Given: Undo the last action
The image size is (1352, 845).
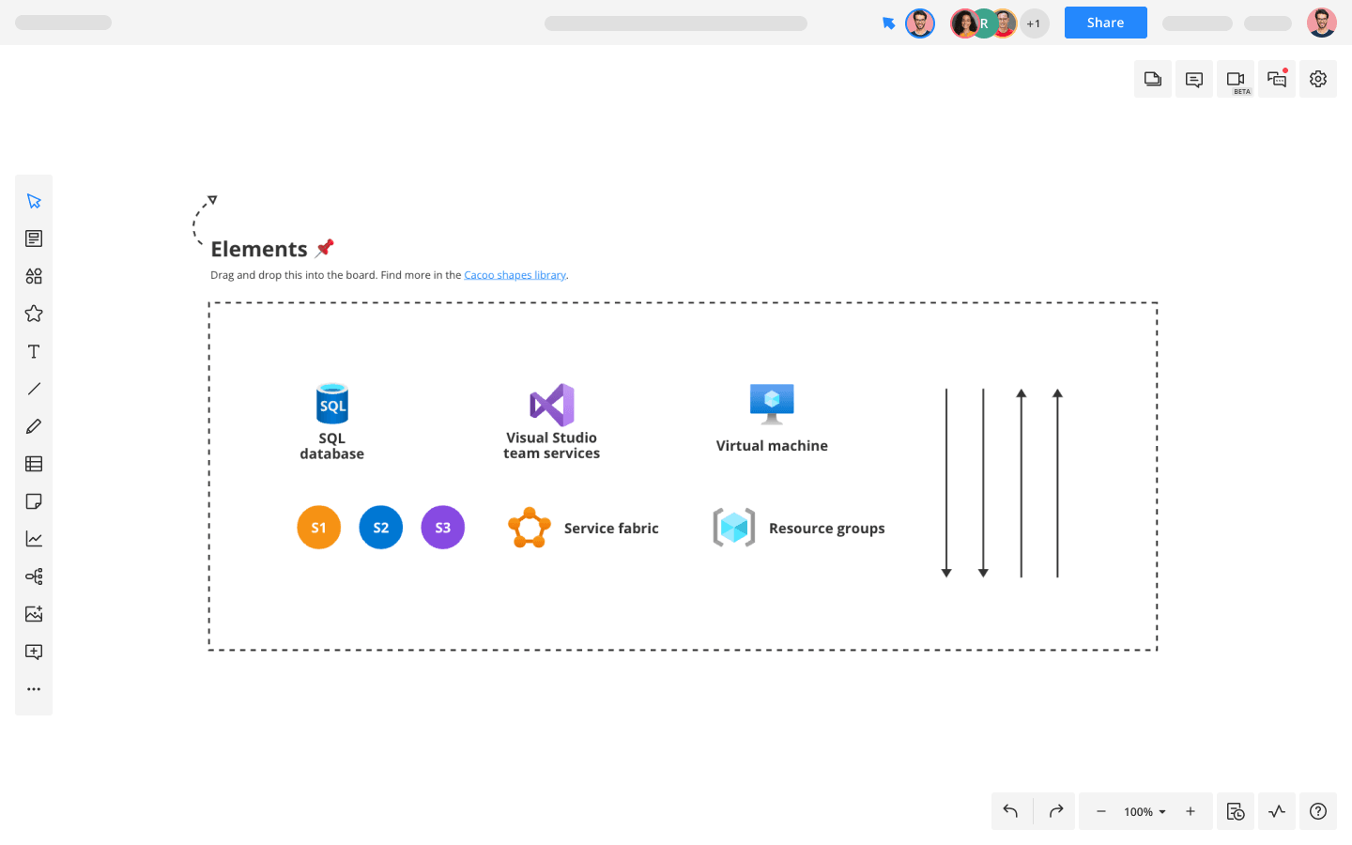Looking at the screenshot, I should coord(1011,811).
